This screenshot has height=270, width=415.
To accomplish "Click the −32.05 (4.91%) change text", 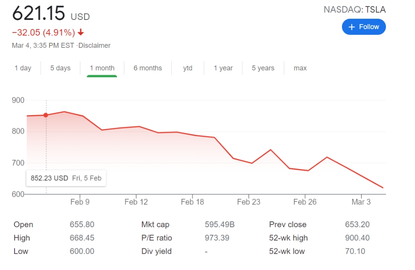I will click(44, 32).
